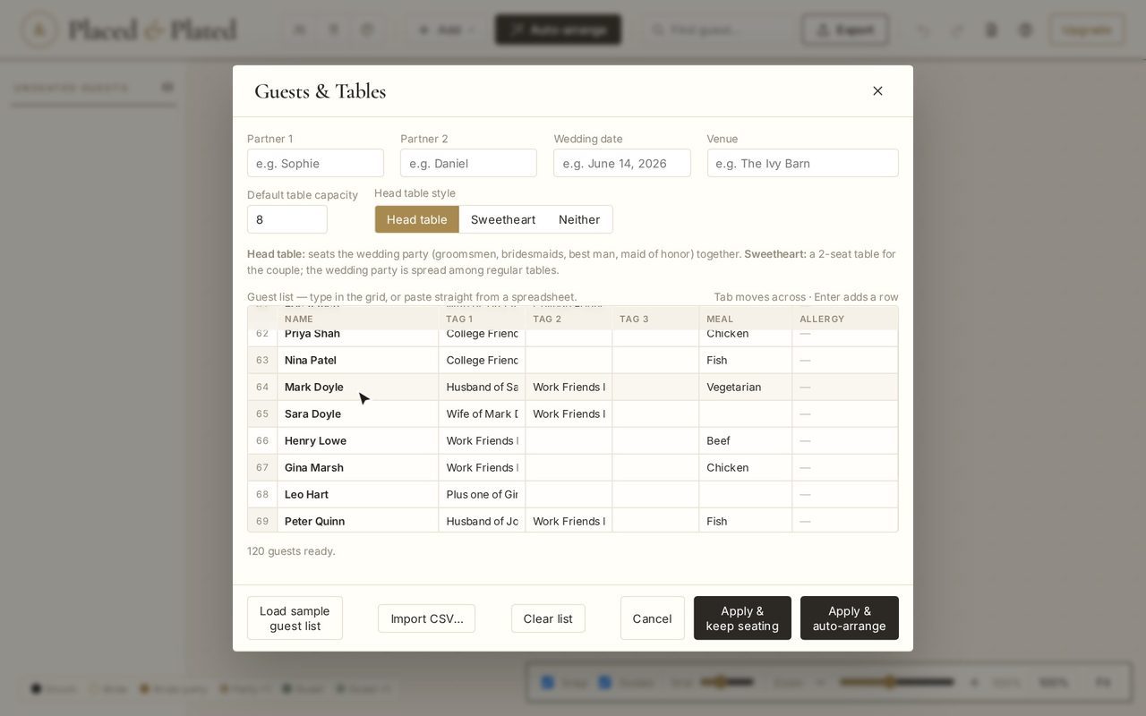
Task: Click the Export button in the main toolbar
Action: [845, 30]
